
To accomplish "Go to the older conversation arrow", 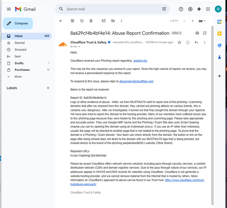I will click(x=192, y=21).
